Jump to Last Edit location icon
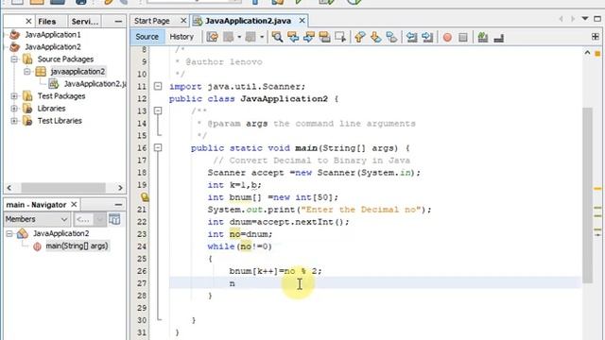This screenshot has height=340, width=605. pos(212,37)
